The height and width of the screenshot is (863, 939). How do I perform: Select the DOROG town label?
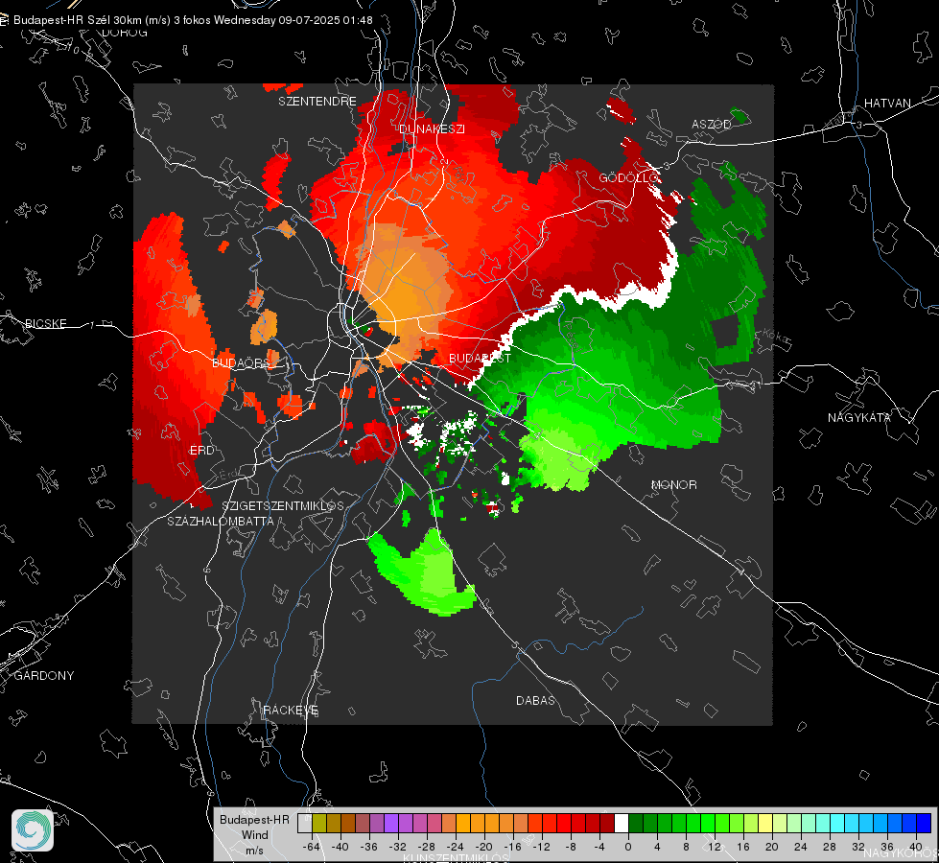pos(125,33)
